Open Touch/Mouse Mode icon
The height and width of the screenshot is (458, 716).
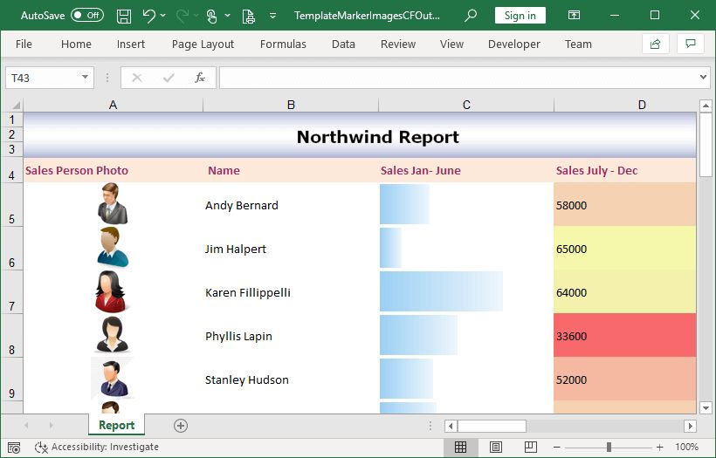(x=211, y=16)
